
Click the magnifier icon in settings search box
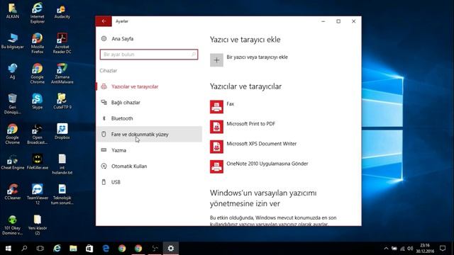pyautogui.click(x=194, y=55)
